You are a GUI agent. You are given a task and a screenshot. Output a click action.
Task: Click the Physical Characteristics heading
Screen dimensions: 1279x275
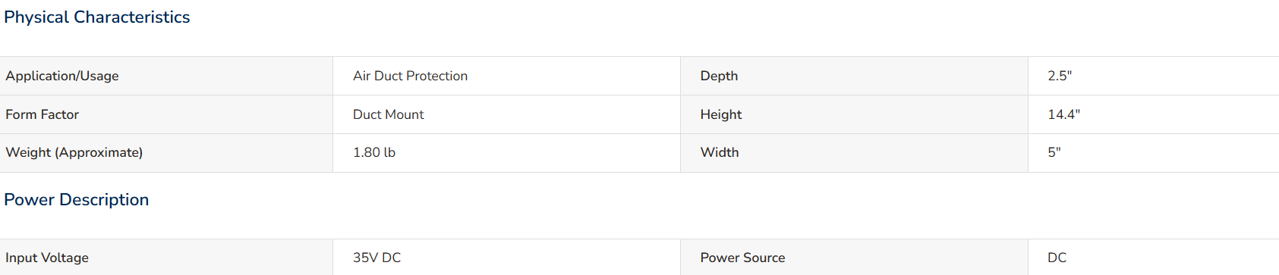97,17
